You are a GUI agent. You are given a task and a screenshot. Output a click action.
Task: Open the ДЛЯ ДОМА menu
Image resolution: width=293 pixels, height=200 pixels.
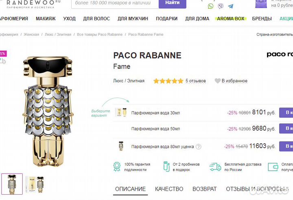pos(197,19)
